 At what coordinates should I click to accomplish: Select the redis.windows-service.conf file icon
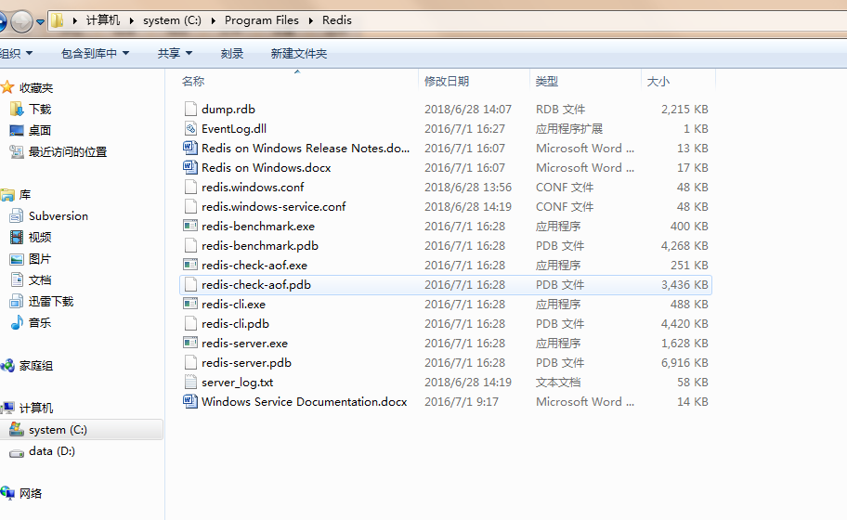click(x=190, y=206)
